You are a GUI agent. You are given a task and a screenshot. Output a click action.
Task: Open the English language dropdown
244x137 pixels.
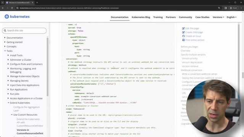click(x=231, y=17)
